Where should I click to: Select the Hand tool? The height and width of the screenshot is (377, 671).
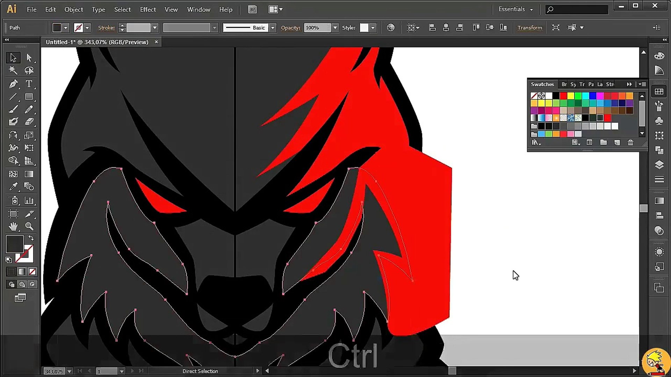pyautogui.click(x=13, y=227)
